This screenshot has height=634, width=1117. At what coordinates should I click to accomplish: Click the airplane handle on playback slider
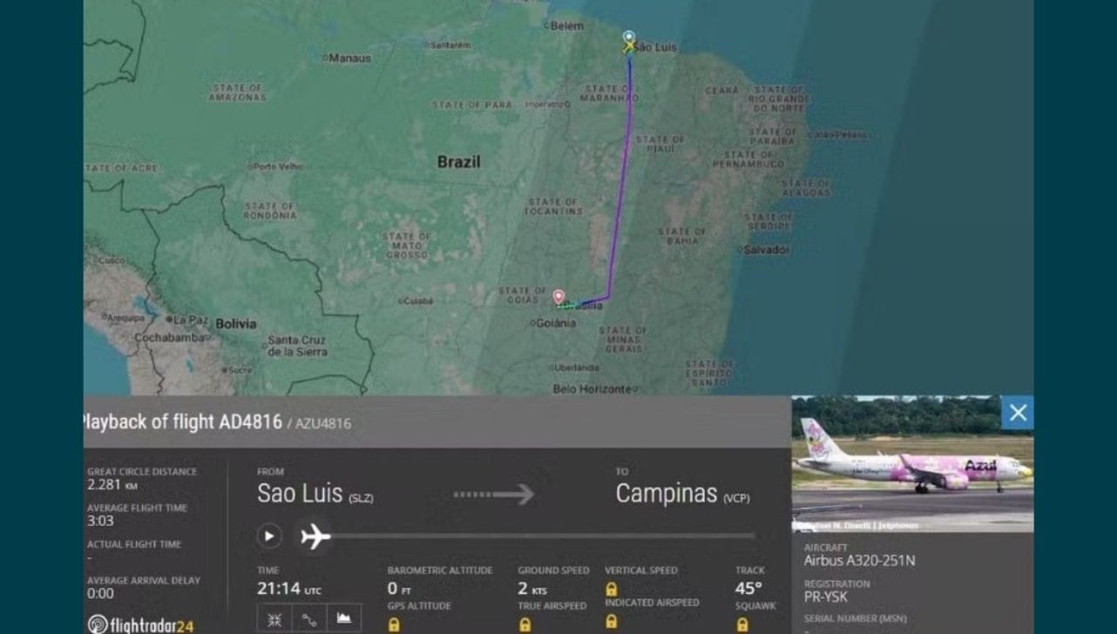(x=315, y=536)
